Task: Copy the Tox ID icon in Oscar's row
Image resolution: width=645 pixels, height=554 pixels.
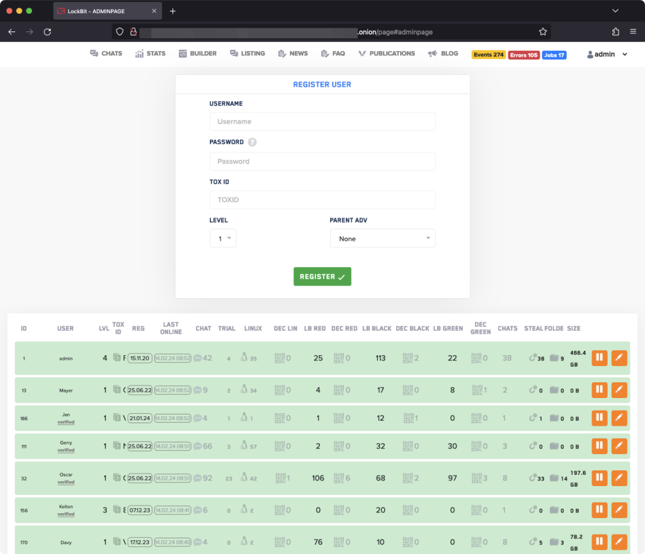Action: [117, 478]
